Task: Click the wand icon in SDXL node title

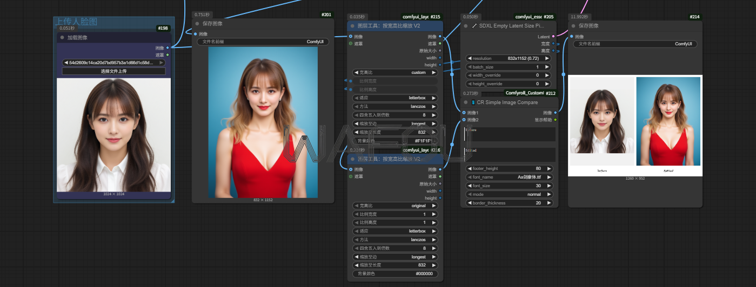Action: coord(474,26)
